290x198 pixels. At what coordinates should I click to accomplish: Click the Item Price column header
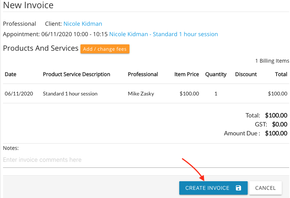click(187, 74)
